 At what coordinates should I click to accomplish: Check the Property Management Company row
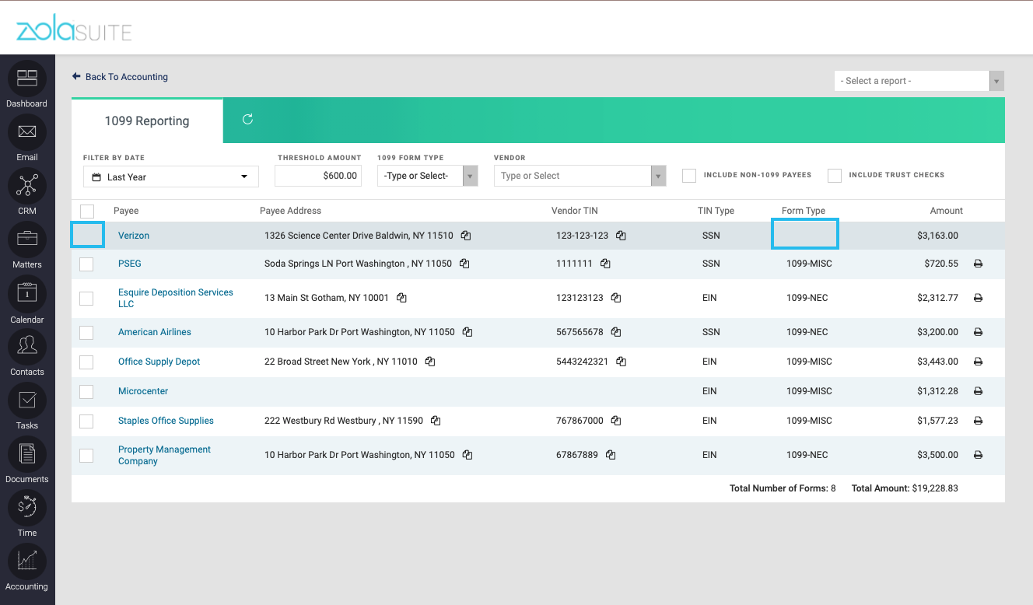(x=86, y=456)
